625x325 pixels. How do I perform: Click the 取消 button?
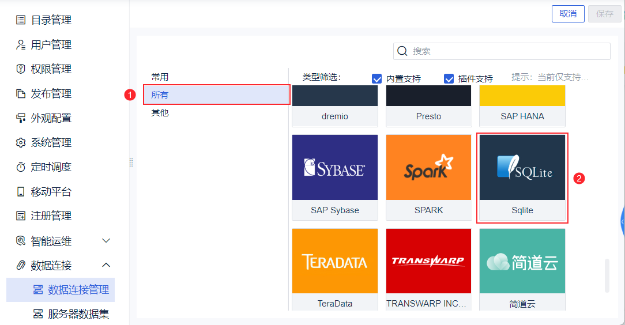click(x=568, y=14)
